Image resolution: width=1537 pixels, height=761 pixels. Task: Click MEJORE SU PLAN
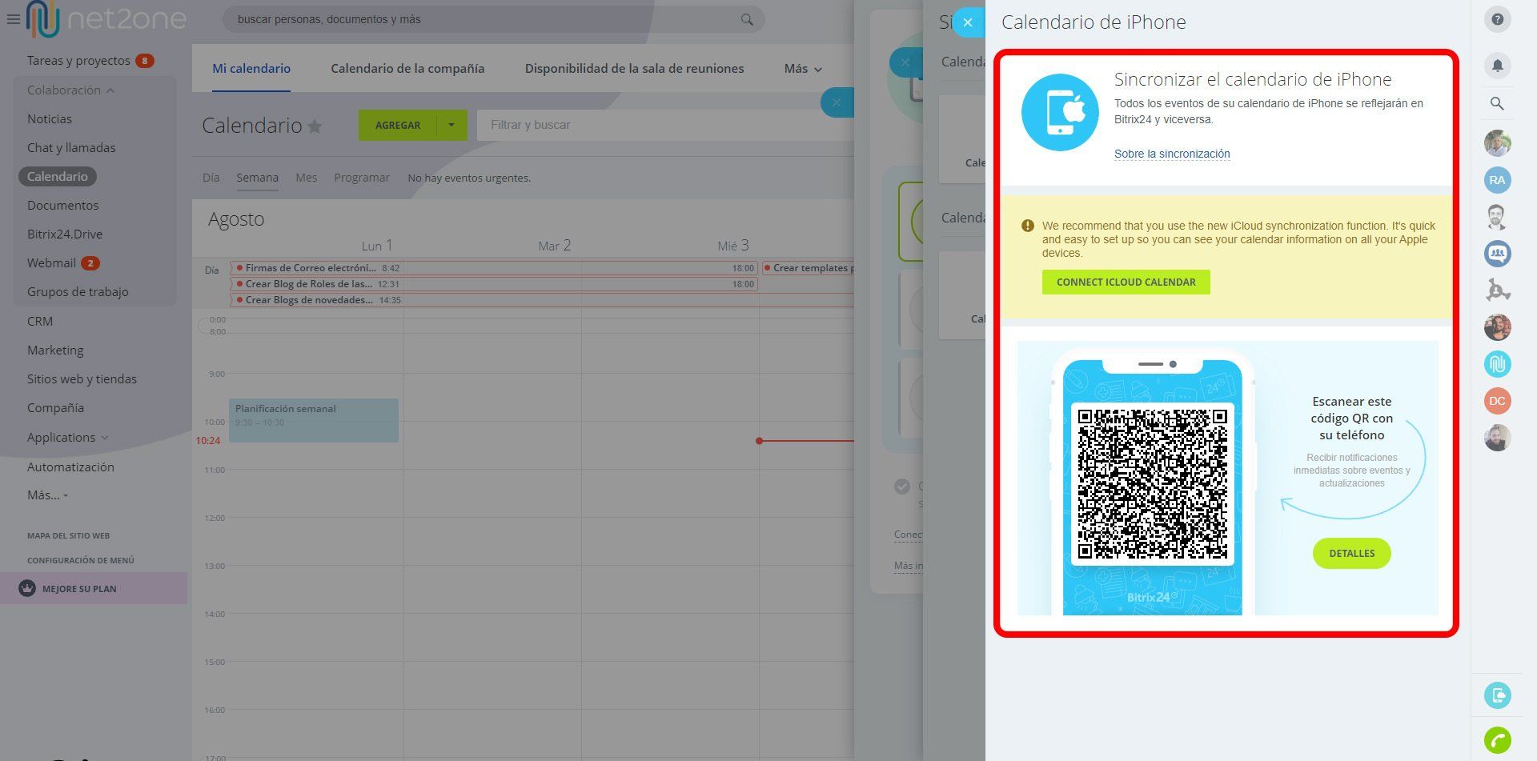(79, 588)
